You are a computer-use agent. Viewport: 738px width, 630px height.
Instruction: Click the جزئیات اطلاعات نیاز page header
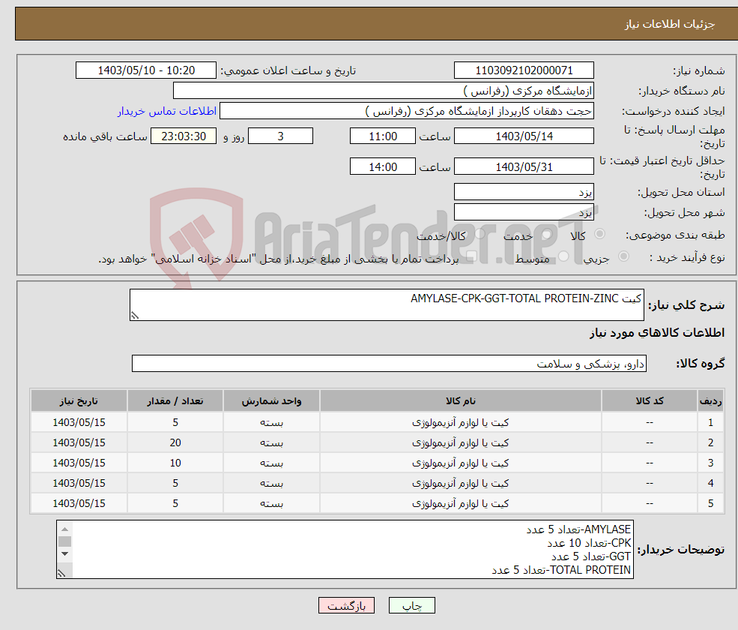[669, 23]
